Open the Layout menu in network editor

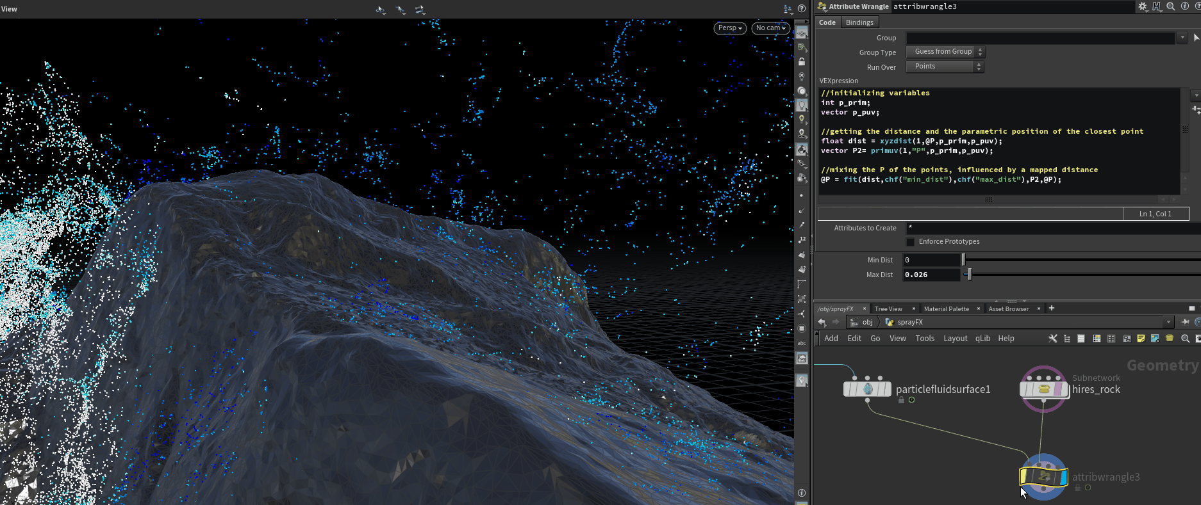pos(955,339)
